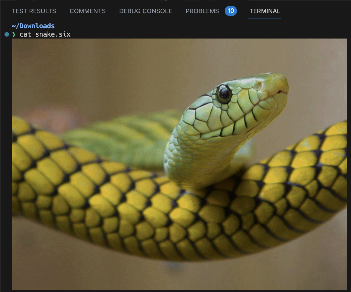Image resolution: width=351 pixels, height=292 pixels.
Task: Click the blue problems count badge
Action: [x=231, y=11]
